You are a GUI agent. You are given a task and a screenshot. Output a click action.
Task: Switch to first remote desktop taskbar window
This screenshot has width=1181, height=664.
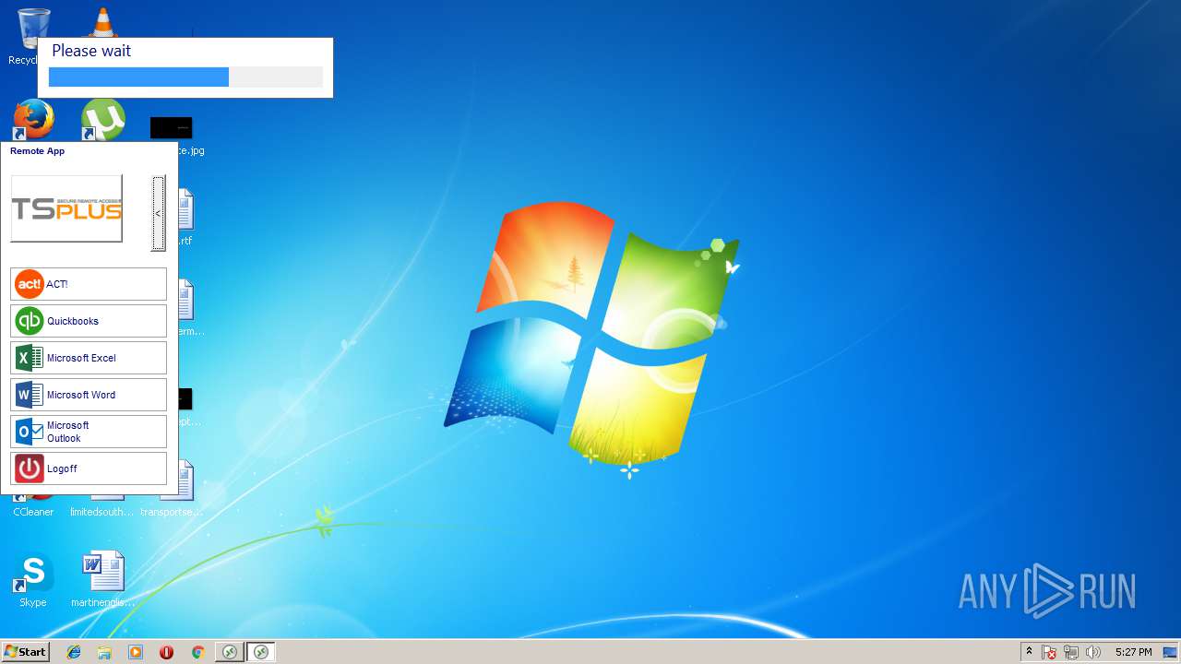click(x=230, y=652)
